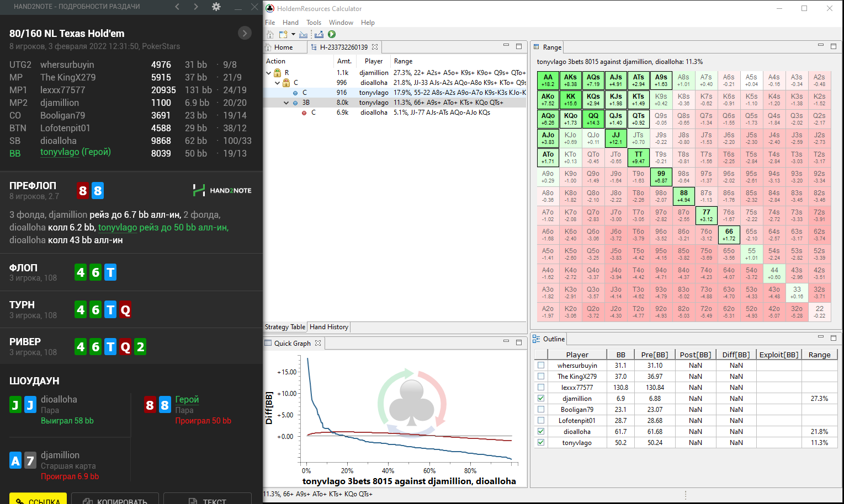Click tonyvlago link in preflop description

pyautogui.click(x=118, y=227)
